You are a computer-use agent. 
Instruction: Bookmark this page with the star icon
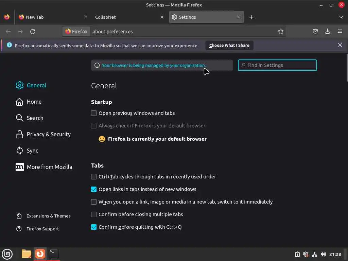click(x=280, y=32)
